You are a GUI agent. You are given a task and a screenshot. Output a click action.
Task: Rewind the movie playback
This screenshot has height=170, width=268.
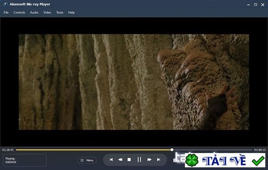point(120,160)
